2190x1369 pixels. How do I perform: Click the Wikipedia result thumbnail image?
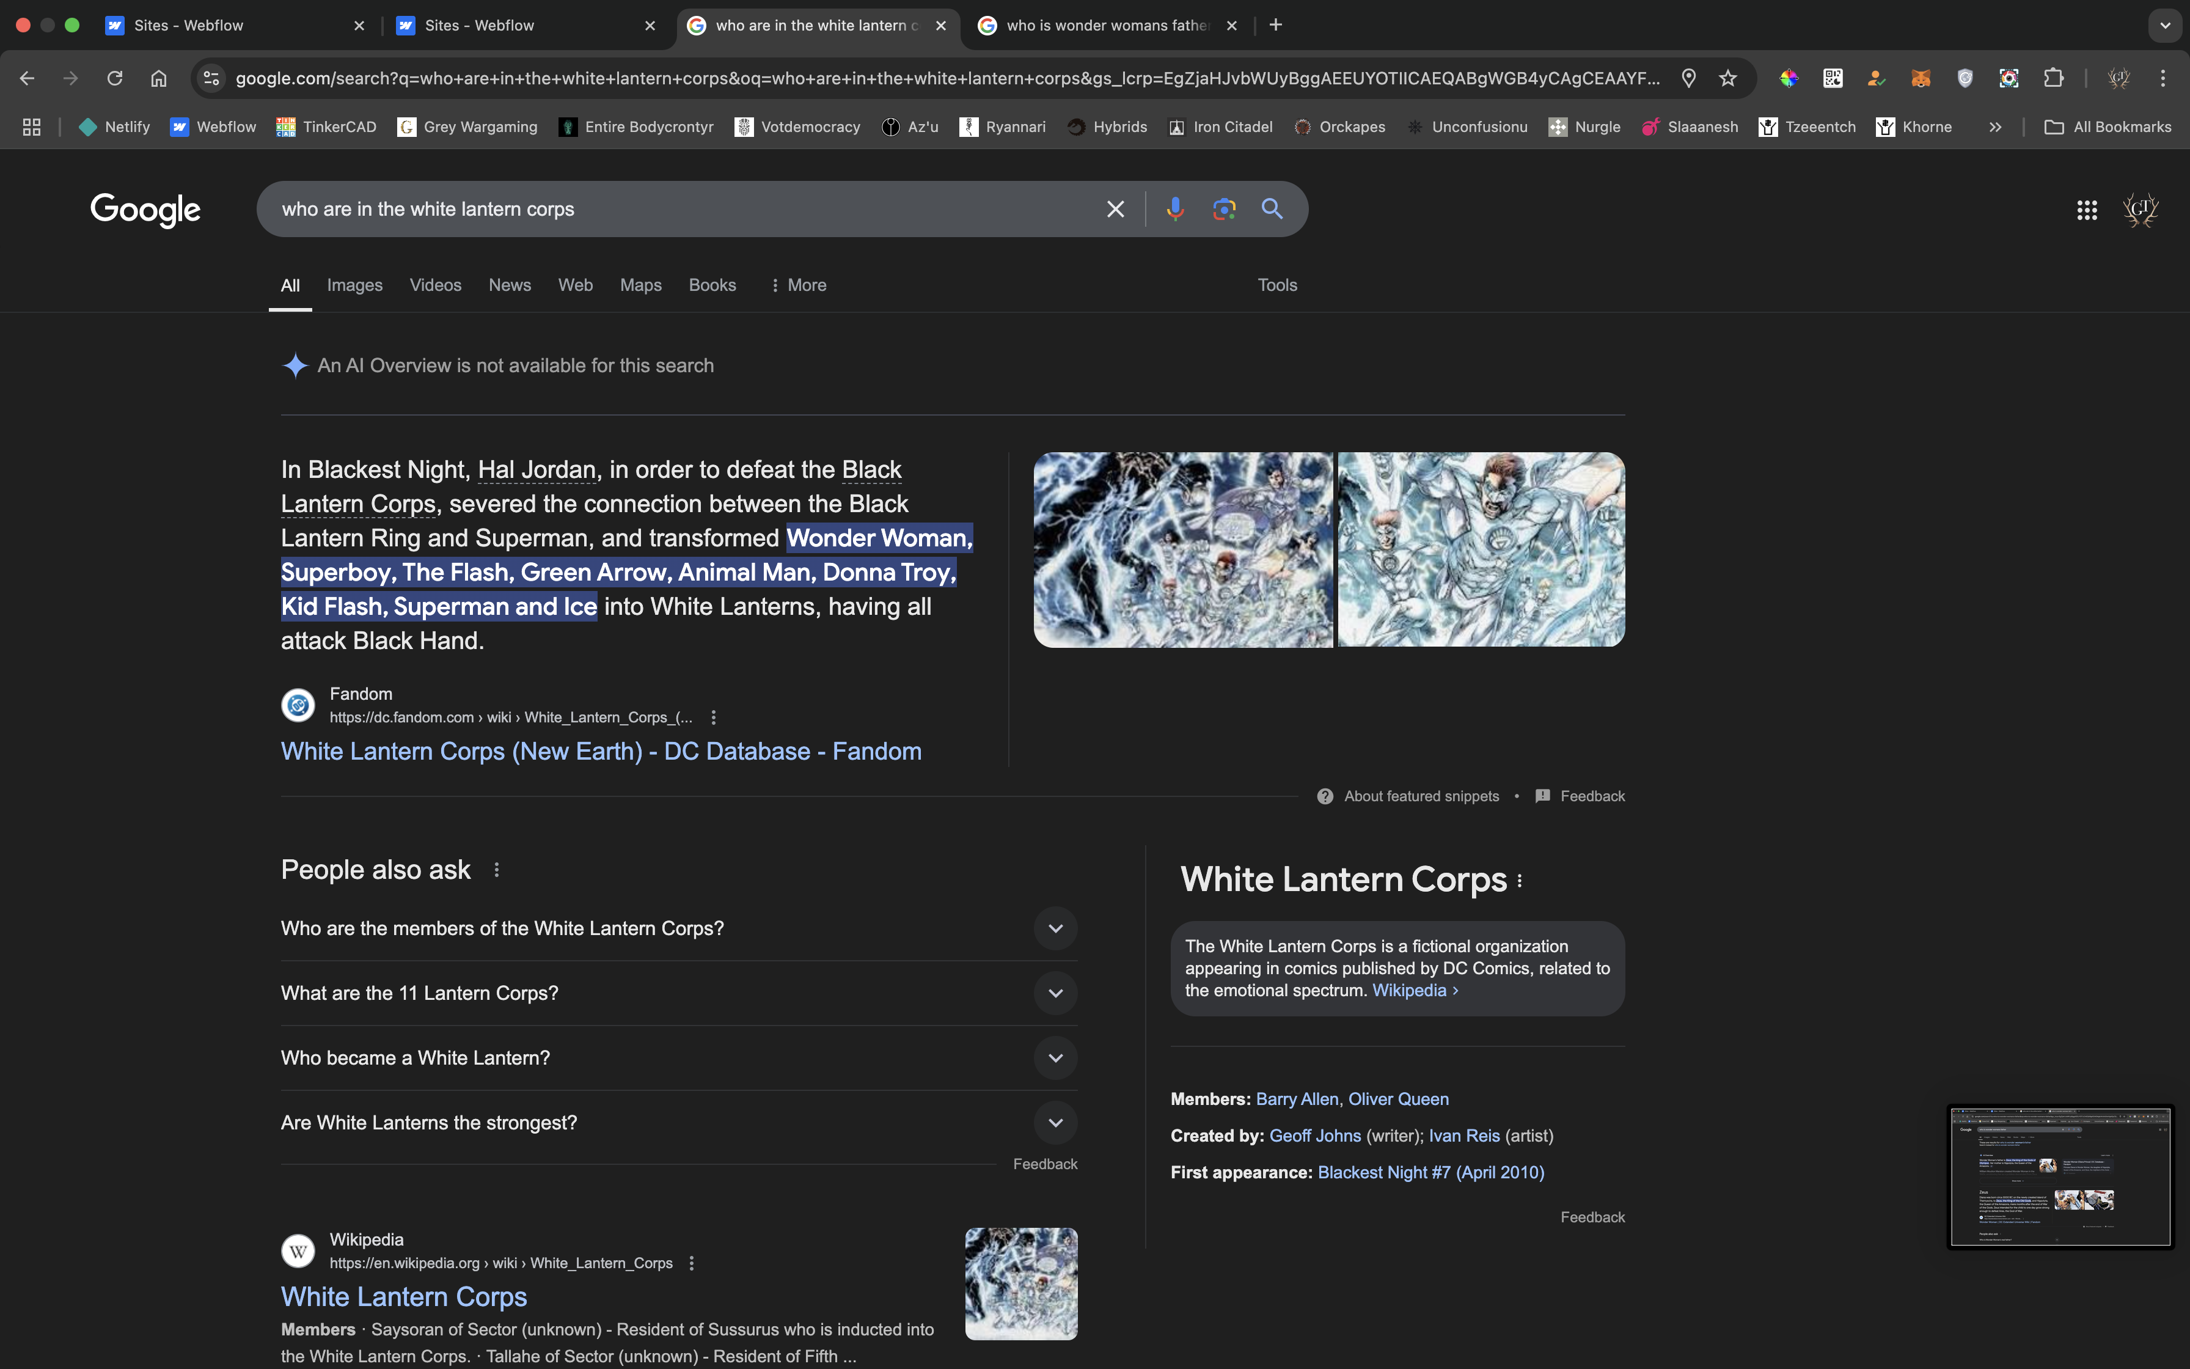click(1021, 1284)
